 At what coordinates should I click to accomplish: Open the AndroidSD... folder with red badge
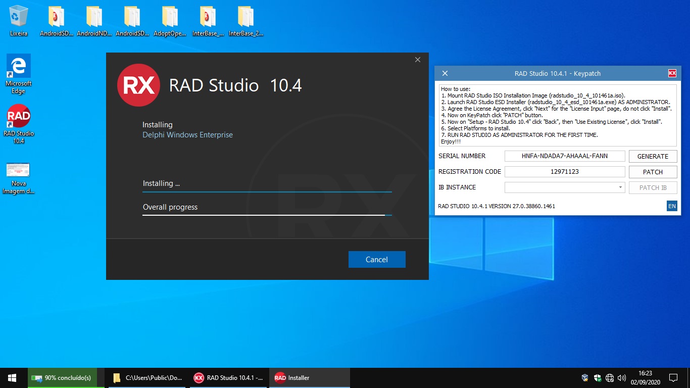click(56, 21)
